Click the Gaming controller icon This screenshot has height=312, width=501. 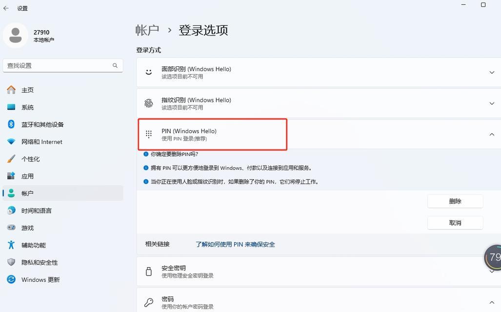click(x=11, y=228)
